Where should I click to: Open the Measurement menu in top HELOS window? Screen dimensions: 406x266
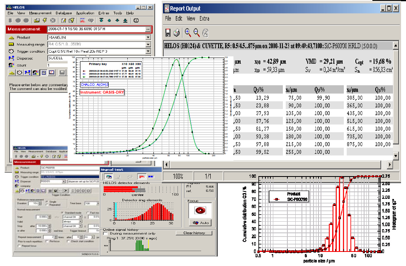click(40, 13)
